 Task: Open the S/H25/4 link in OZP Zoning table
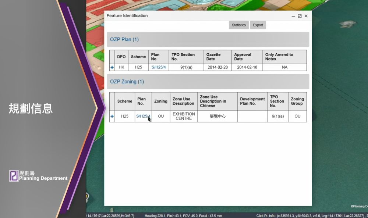pos(143,116)
